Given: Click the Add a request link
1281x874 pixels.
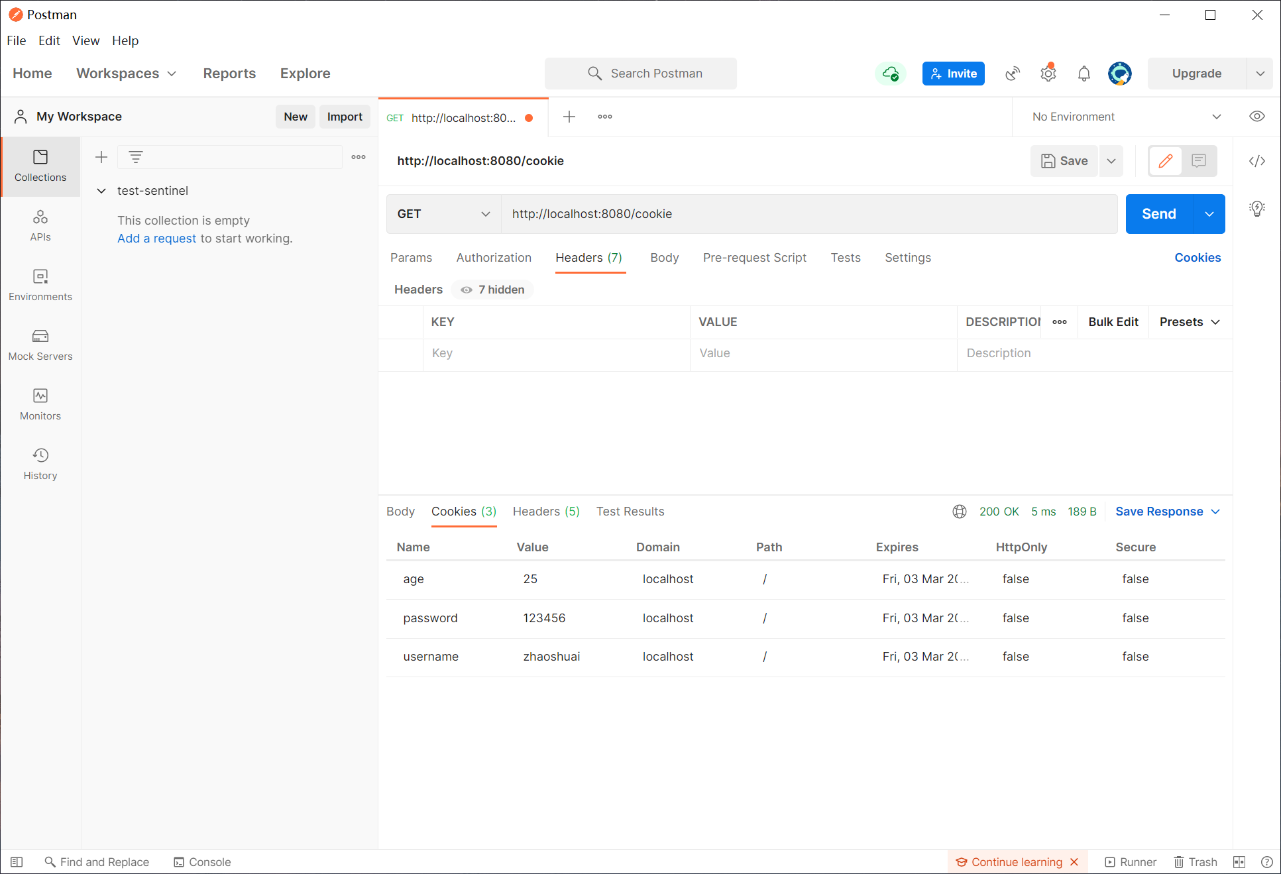Looking at the screenshot, I should coord(157,239).
